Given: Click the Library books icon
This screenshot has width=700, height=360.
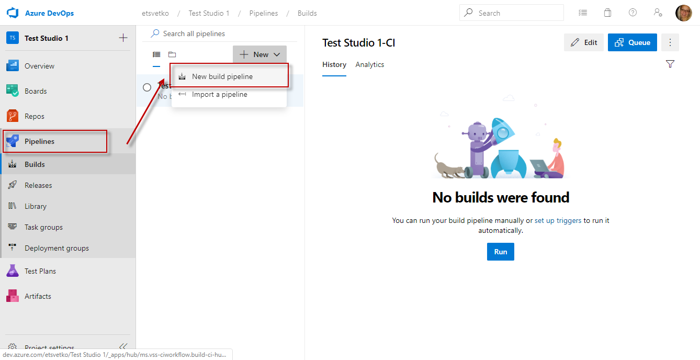Looking at the screenshot, I should coord(13,206).
